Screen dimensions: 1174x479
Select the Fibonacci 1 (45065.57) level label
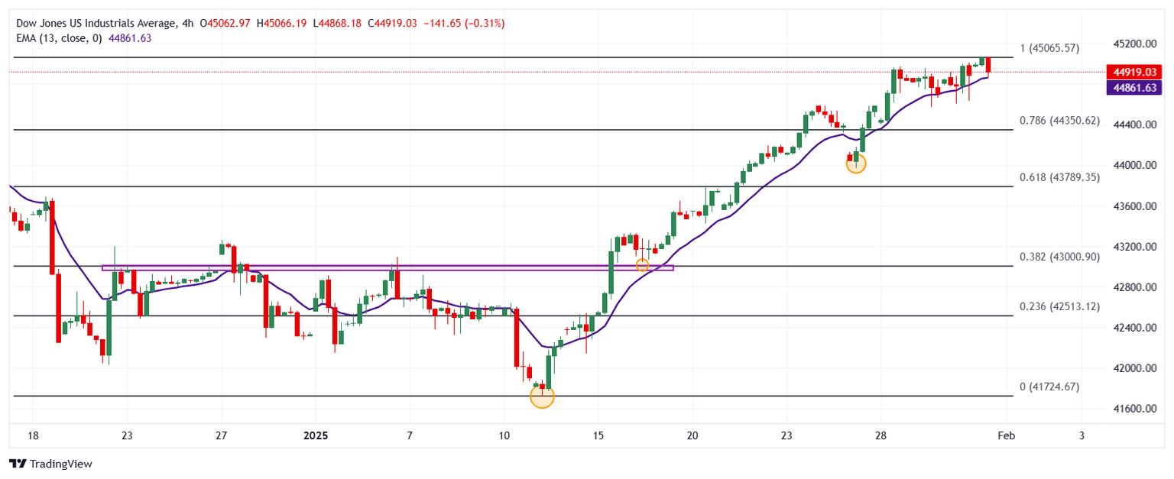[x=1049, y=48]
